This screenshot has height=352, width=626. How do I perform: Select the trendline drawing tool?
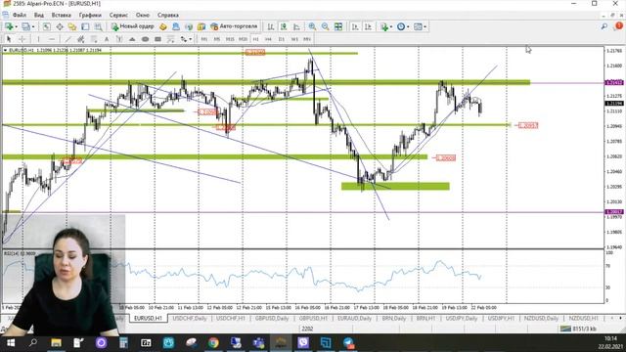tap(67, 39)
